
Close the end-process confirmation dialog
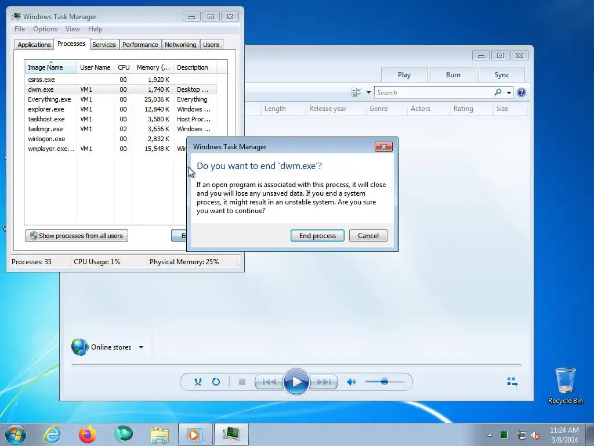click(x=383, y=147)
